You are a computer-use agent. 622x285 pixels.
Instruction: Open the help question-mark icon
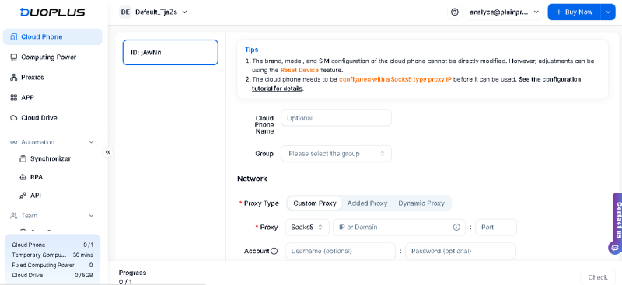(455, 12)
